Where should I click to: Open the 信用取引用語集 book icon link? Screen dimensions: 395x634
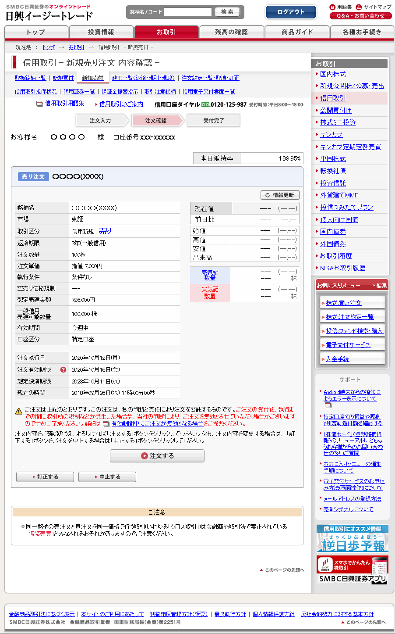(39, 104)
